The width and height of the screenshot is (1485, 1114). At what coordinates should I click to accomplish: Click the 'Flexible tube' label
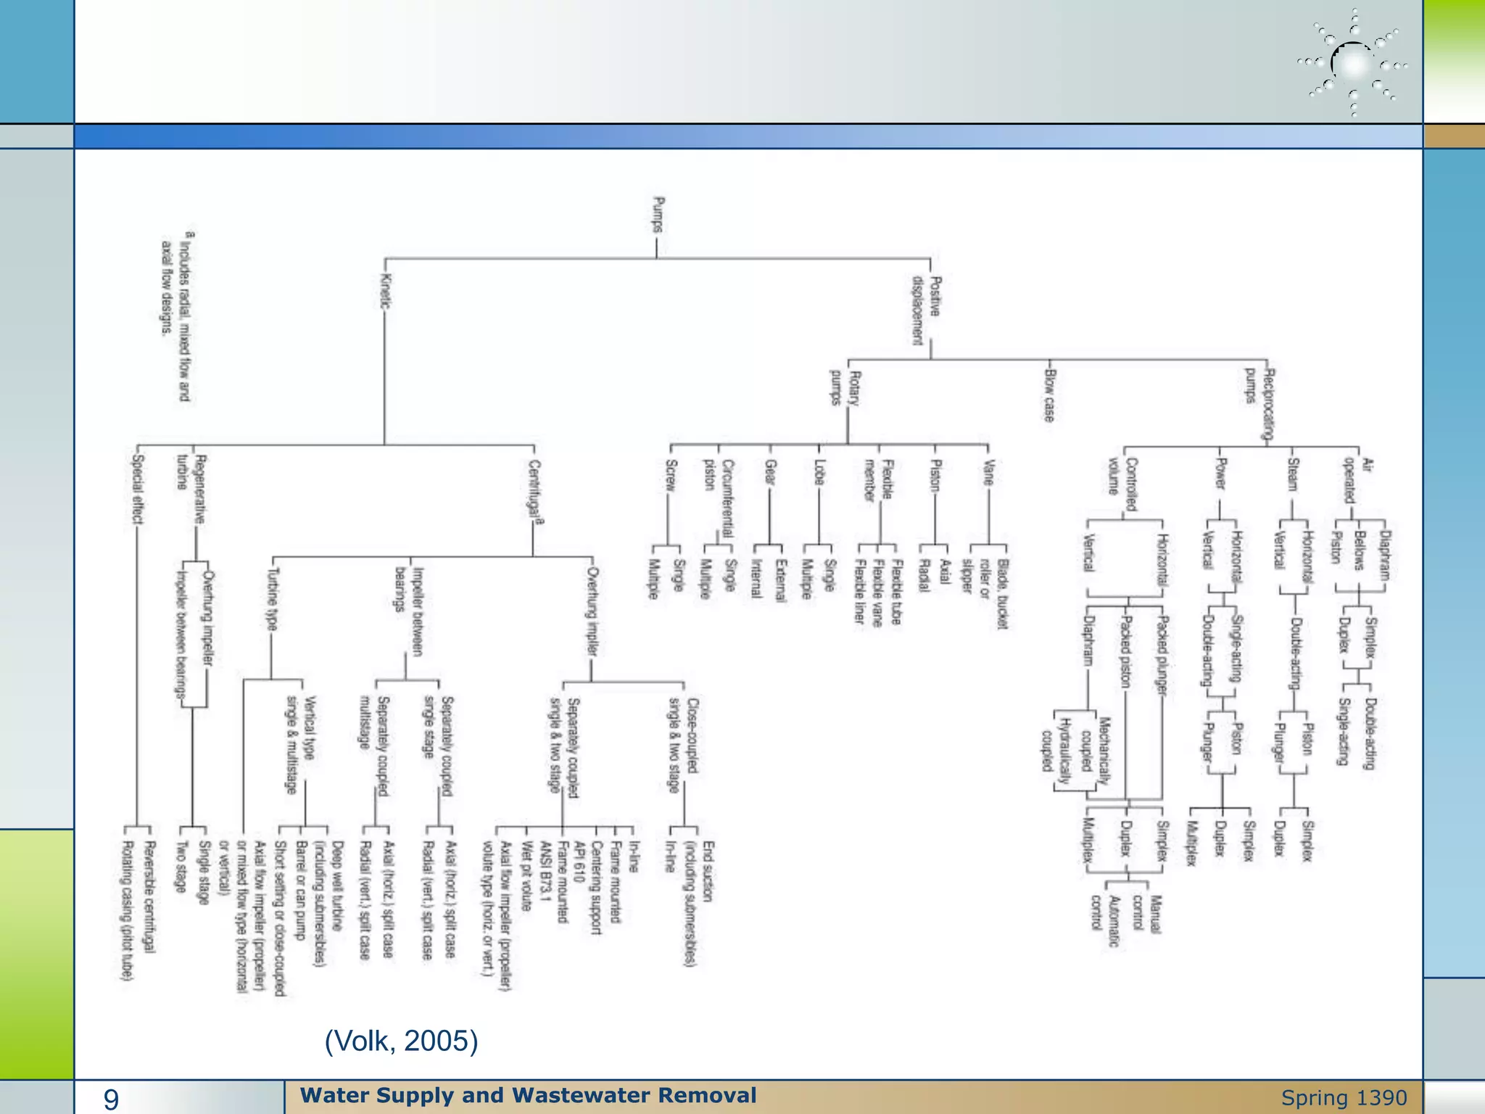(x=897, y=592)
